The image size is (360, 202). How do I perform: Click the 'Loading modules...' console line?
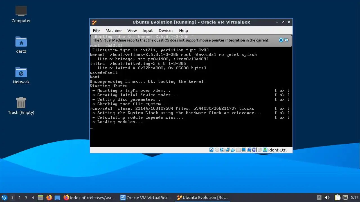[118, 122]
